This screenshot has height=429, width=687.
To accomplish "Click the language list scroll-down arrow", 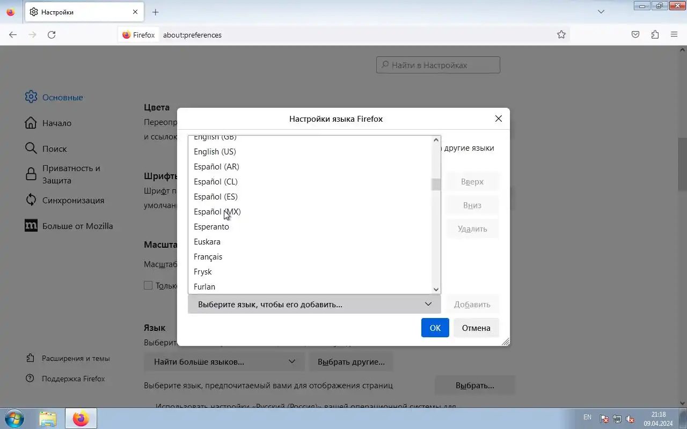I will 436,289.
